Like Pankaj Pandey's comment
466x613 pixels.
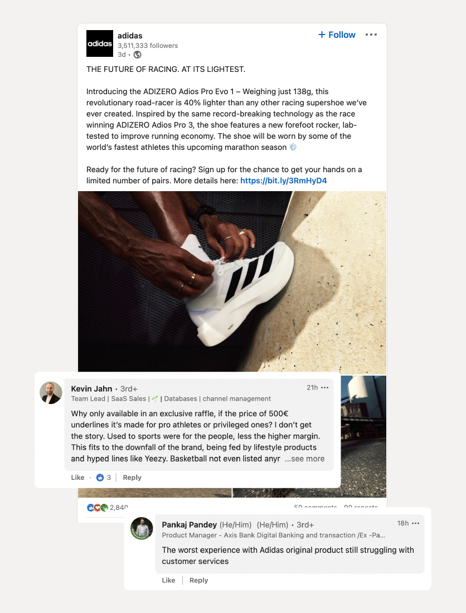168,580
